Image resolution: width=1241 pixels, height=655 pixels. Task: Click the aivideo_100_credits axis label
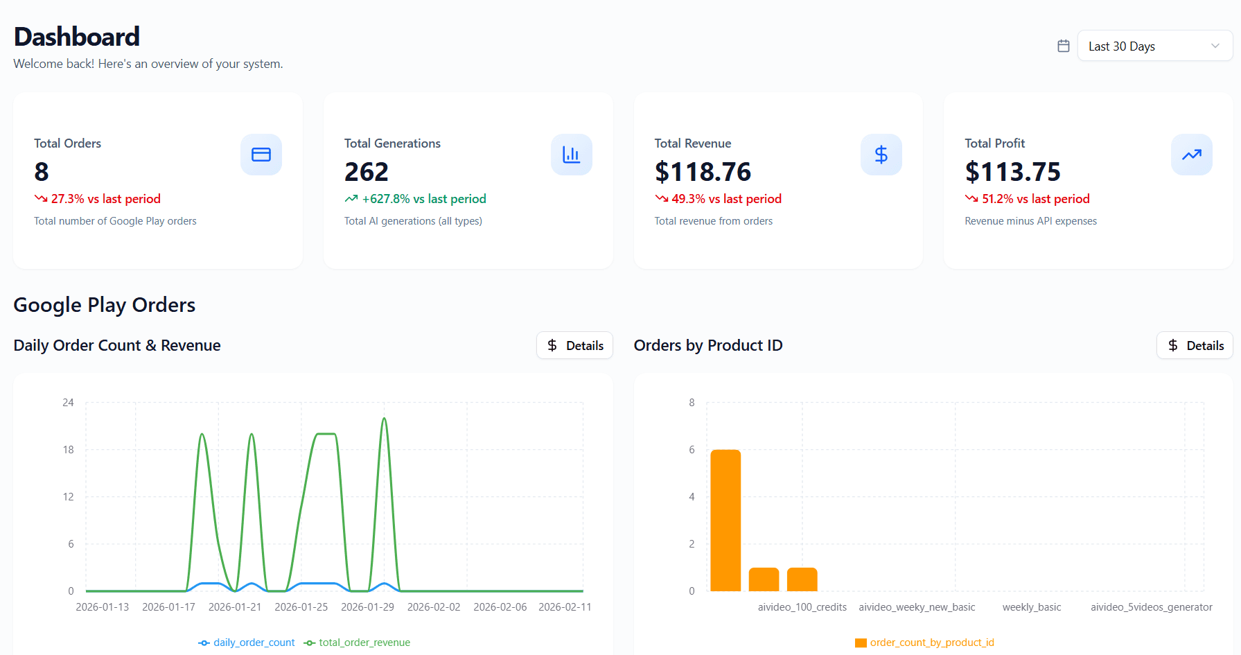[802, 607]
